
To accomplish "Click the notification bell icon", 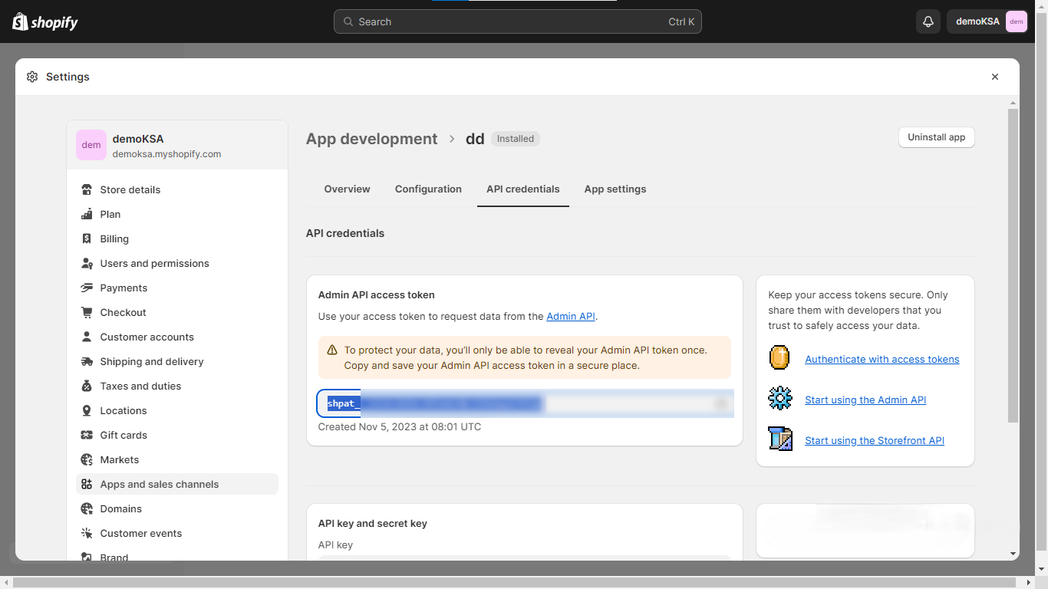I will pos(928,21).
